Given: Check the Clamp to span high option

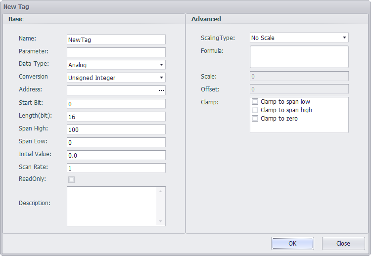Looking at the screenshot, I should (255, 110).
